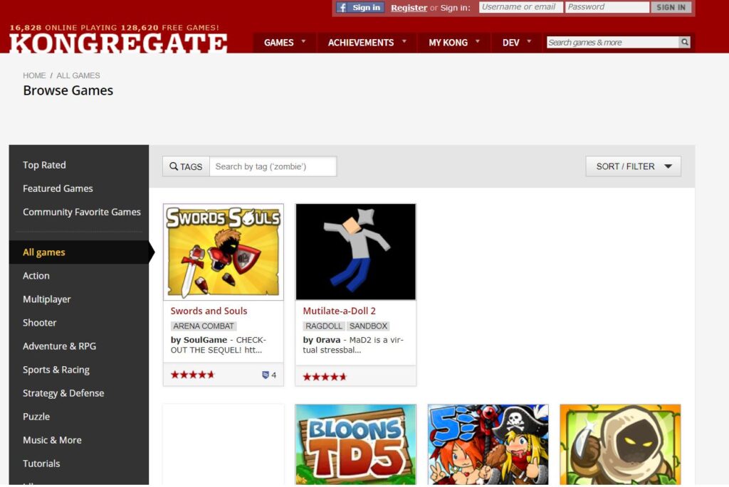The width and height of the screenshot is (729, 487).
Task: Expand DEV menu dropdown arrow
Action: tap(529, 41)
